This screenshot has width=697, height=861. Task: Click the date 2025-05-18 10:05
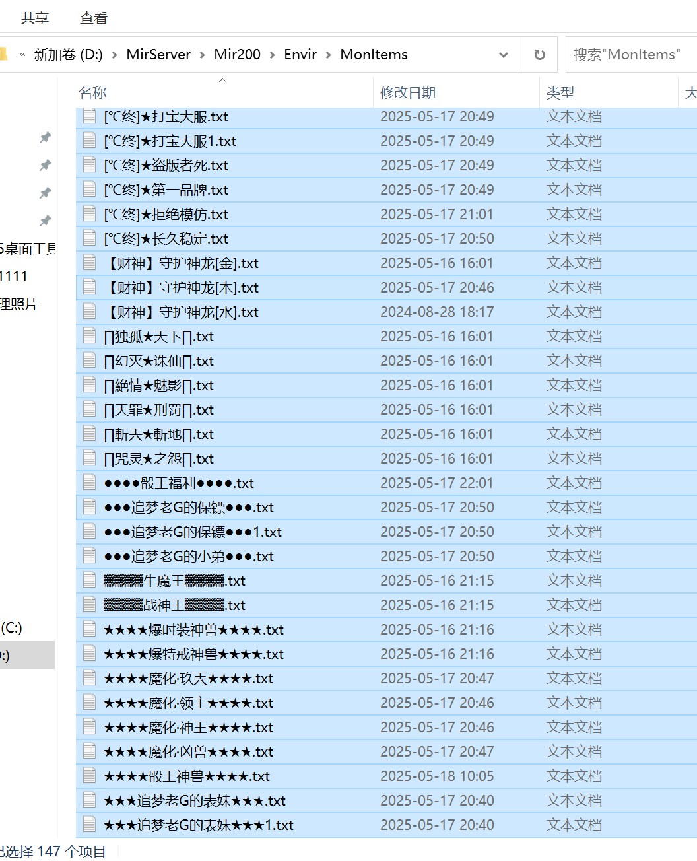point(437,776)
